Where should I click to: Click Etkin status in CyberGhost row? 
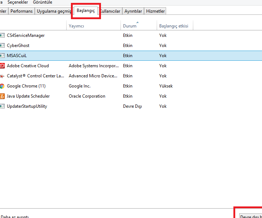128,46
